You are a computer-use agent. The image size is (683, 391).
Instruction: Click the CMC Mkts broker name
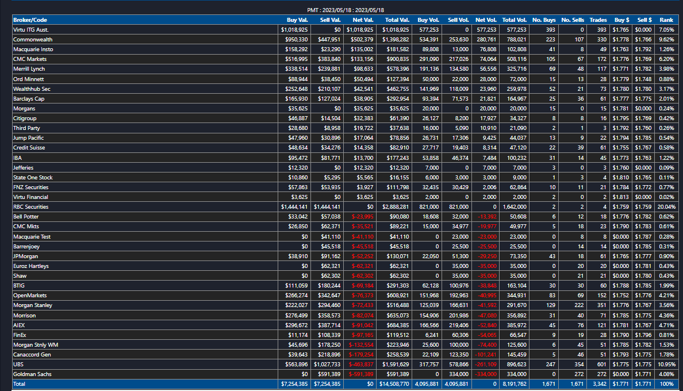[x=26, y=227]
